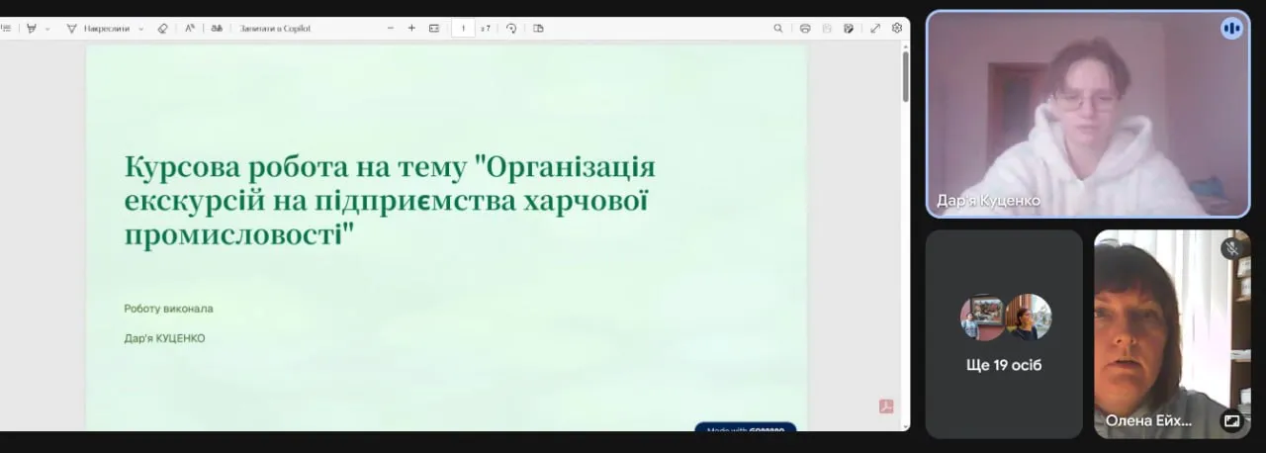Image resolution: width=1266 pixels, height=453 pixels.
Task: Click Запитати в Copilot button
Action: click(275, 29)
